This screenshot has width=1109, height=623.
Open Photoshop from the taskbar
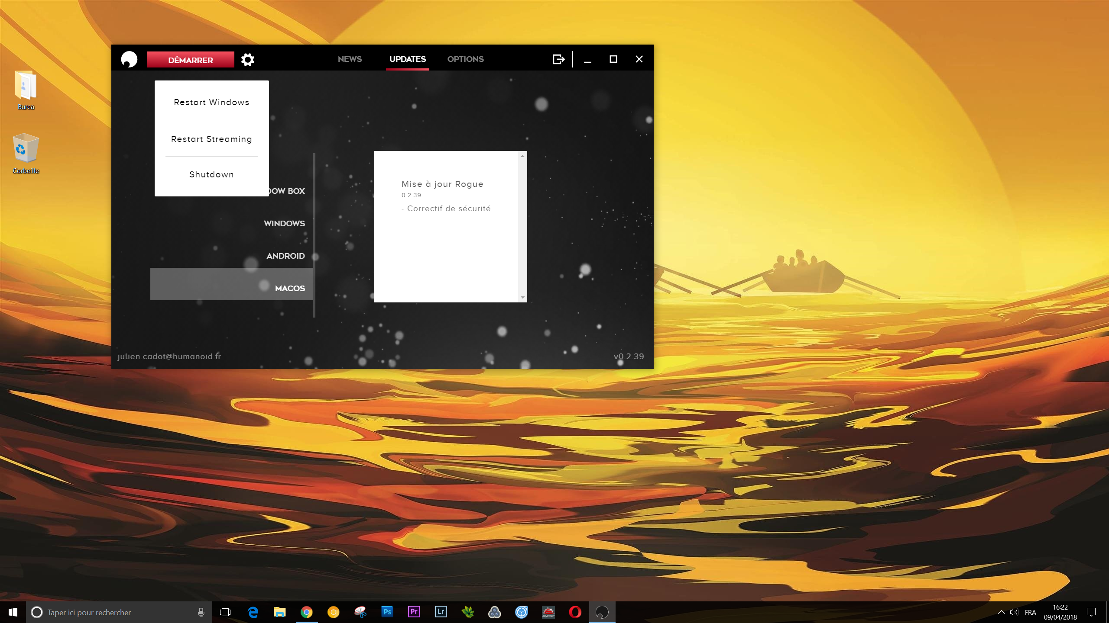click(x=387, y=612)
